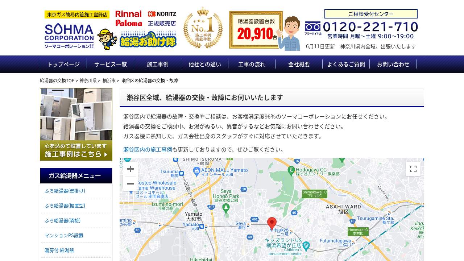
Task: Toggle fullscreen map view
Action: click(x=413, y=169)
